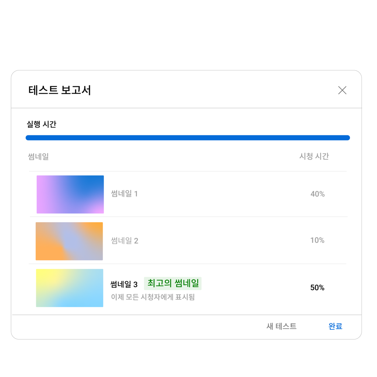Click the 썸네일 1 row label
Viewport: 377px width, 377px height.
pyautogui.click(x=124, y=194)
